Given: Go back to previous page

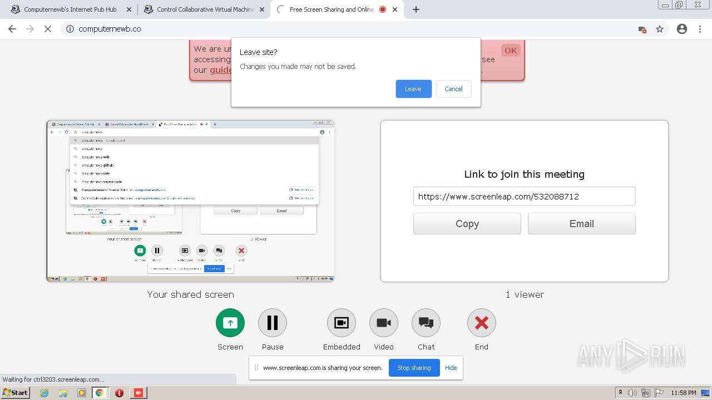Looking at the screenshot, I should (12, 29).
